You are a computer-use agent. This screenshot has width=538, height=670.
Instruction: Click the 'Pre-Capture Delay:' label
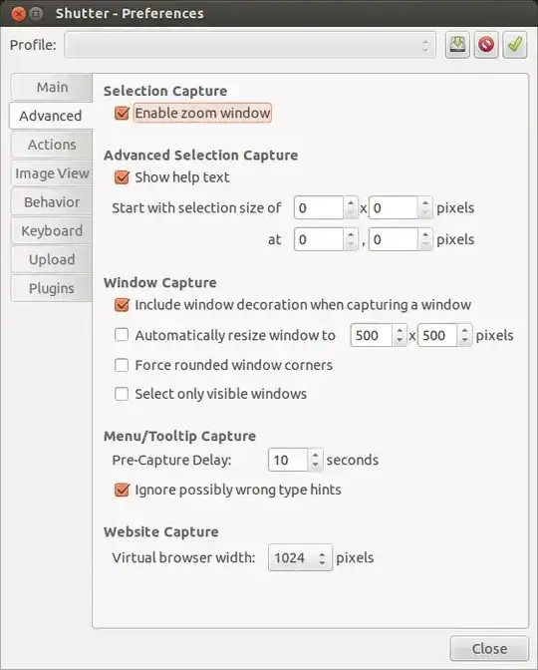[x=171, y=460]
